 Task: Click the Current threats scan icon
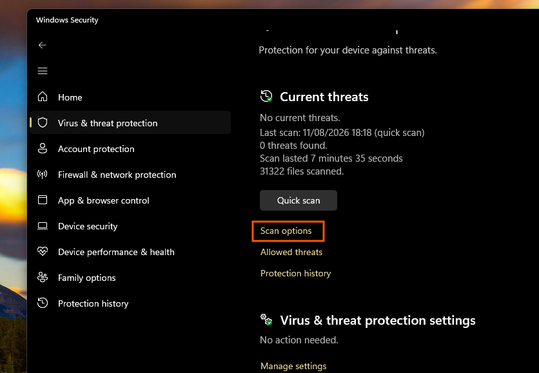point(266,97)
